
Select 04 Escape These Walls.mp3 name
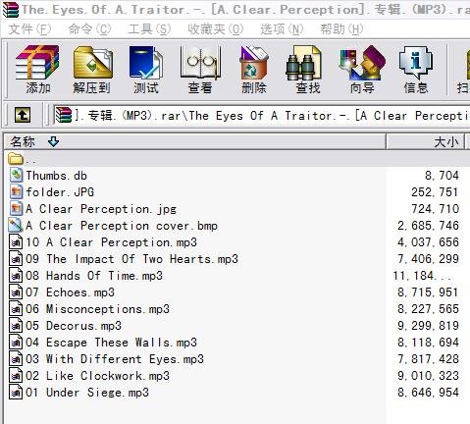coord(112,343)
